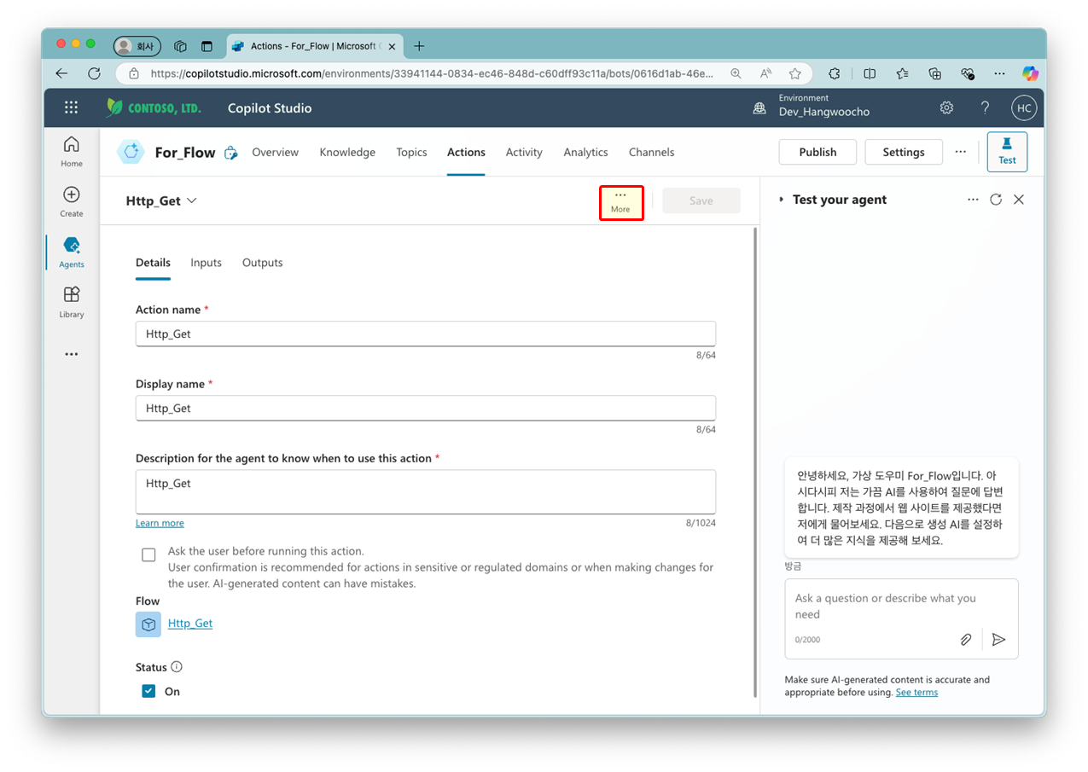Close the Test your agent panel
Viewport: 1088px width, 772px height.
click(x=1019, y=200)
